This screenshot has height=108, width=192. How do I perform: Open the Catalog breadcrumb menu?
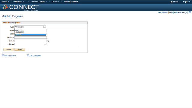[x=55, y=1]
